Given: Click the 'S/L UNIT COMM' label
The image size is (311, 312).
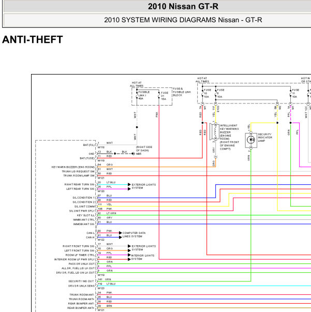Looking at the screenshot, I should click(x=84, y=206).
